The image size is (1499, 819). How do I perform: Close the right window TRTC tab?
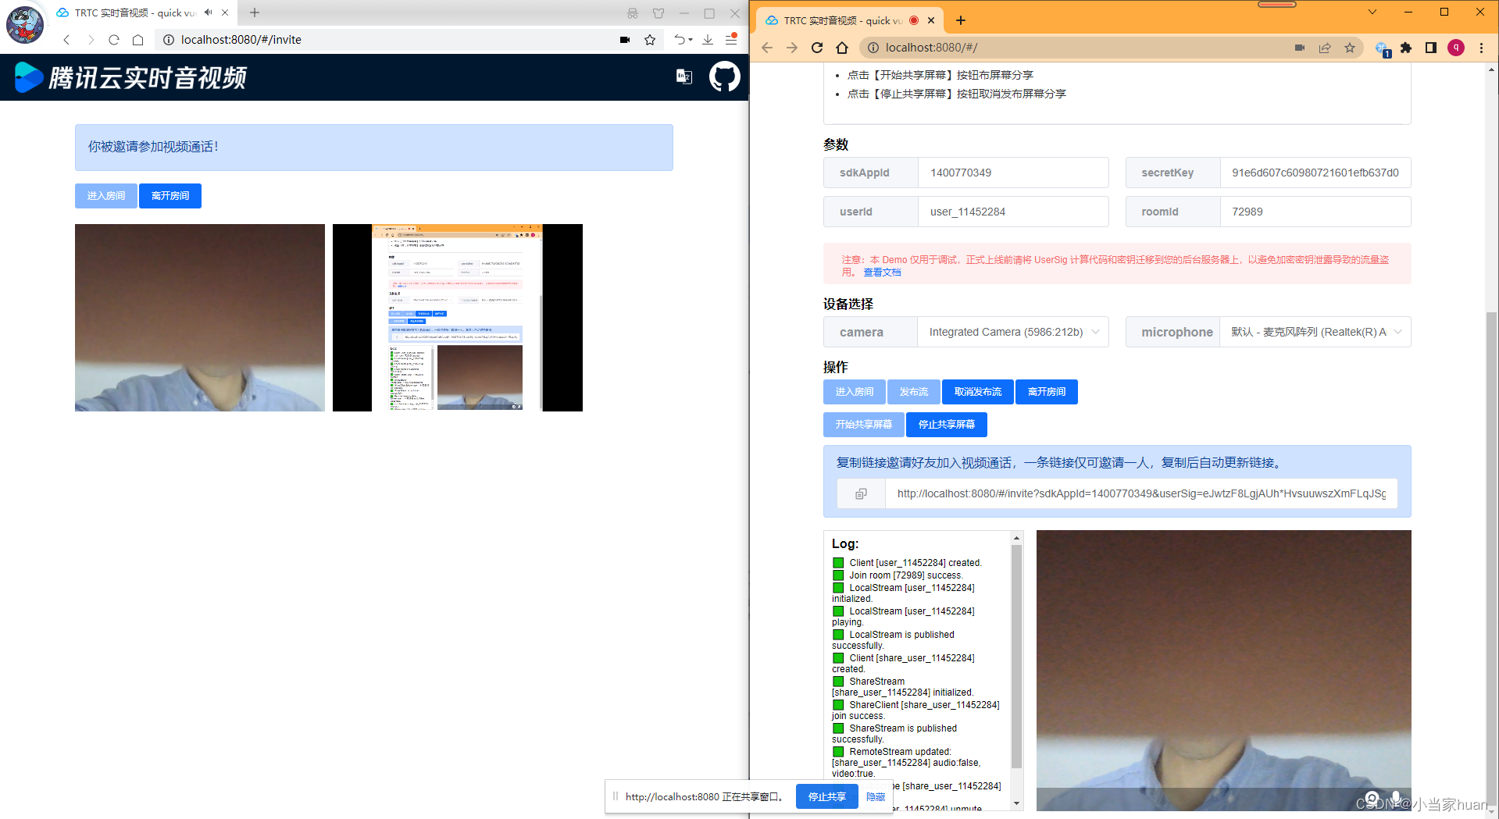click(x=931, y=21)
